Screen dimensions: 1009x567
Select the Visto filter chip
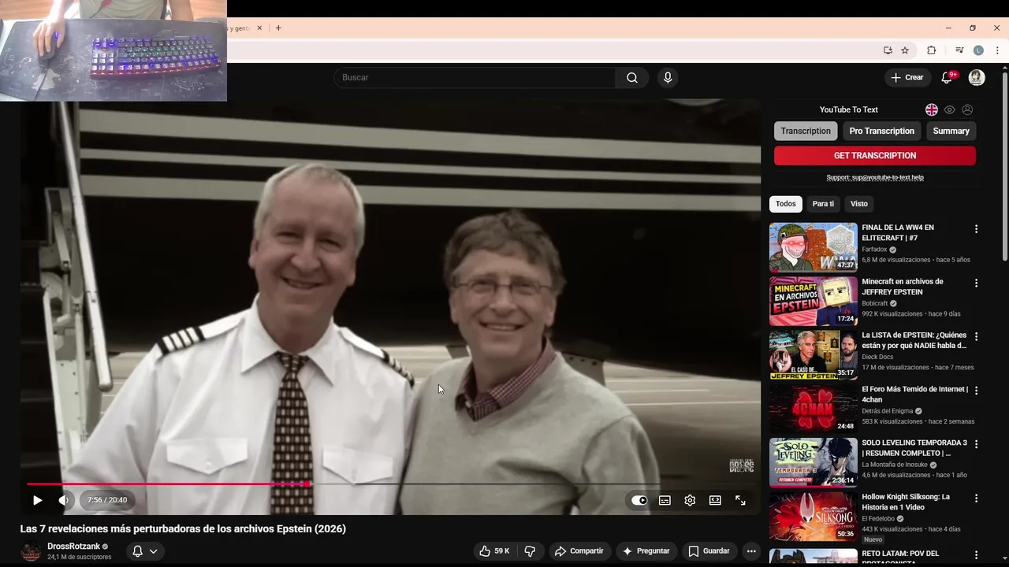tap(859, 204)
